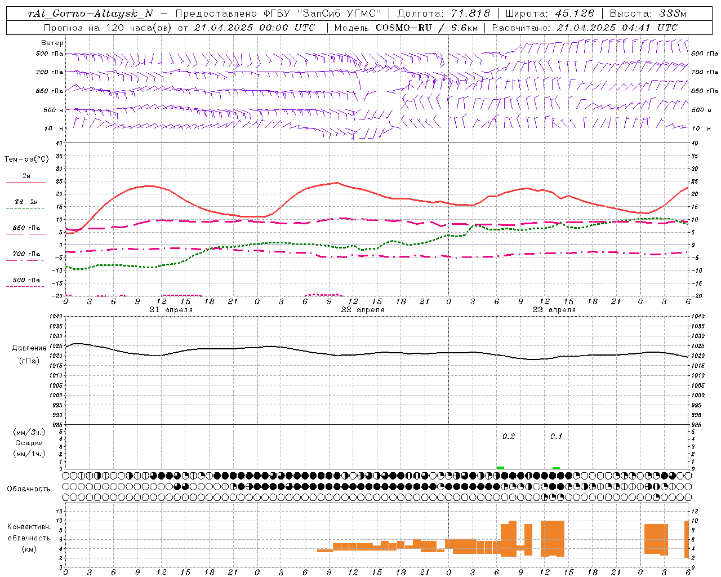721x577 pixels.
Task: Click the 10 м wind level label on the left
Action: (54, 128)
